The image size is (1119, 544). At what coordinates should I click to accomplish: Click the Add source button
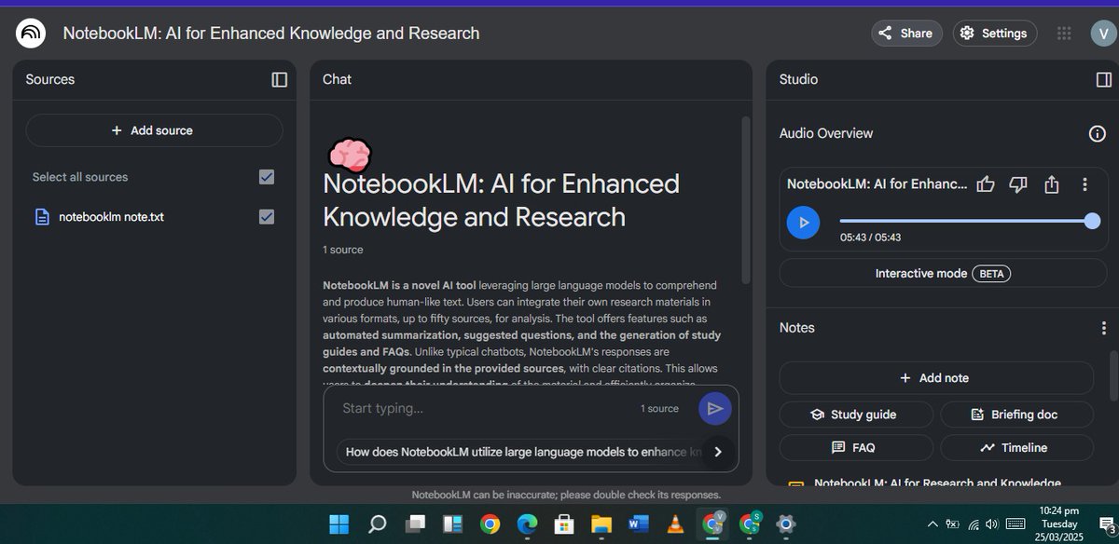coord(154,130)
